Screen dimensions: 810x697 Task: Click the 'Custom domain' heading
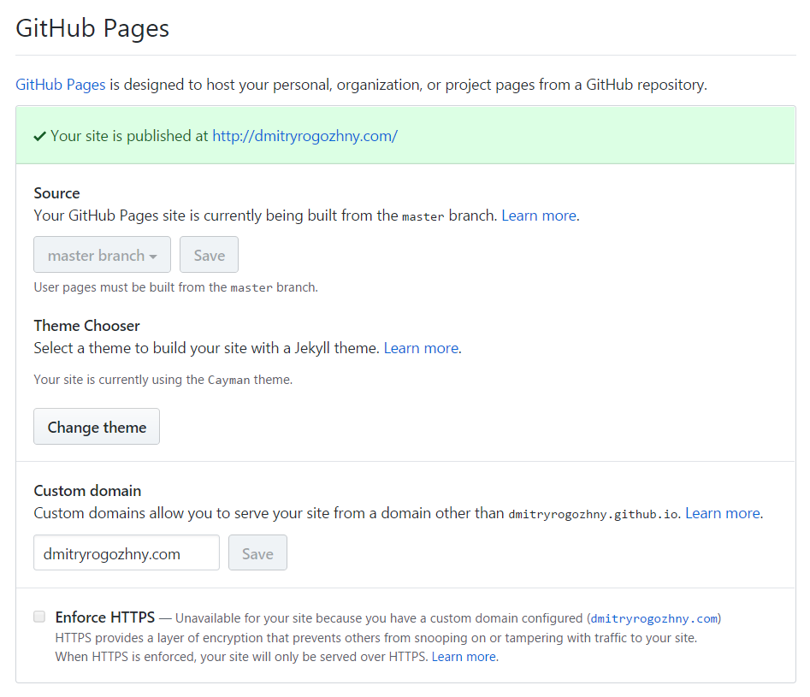click(87, 491)
